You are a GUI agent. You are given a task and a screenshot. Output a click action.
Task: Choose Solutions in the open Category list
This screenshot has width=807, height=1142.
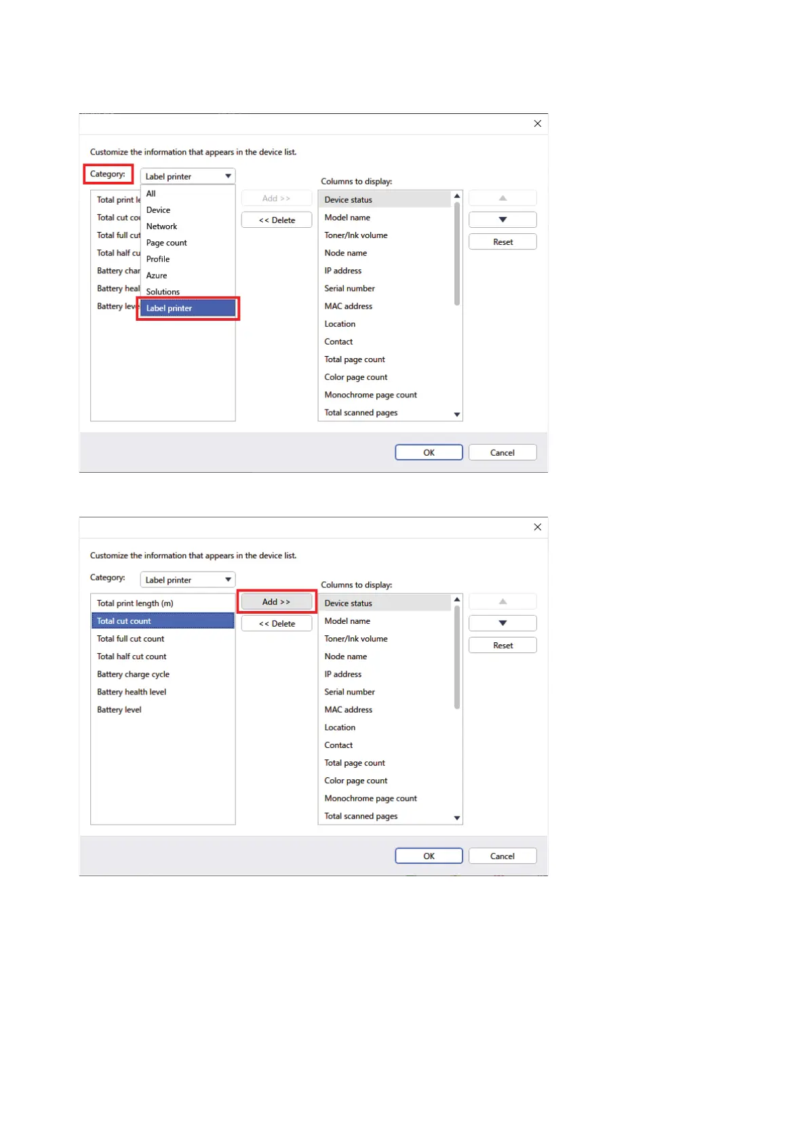point(188,292)
